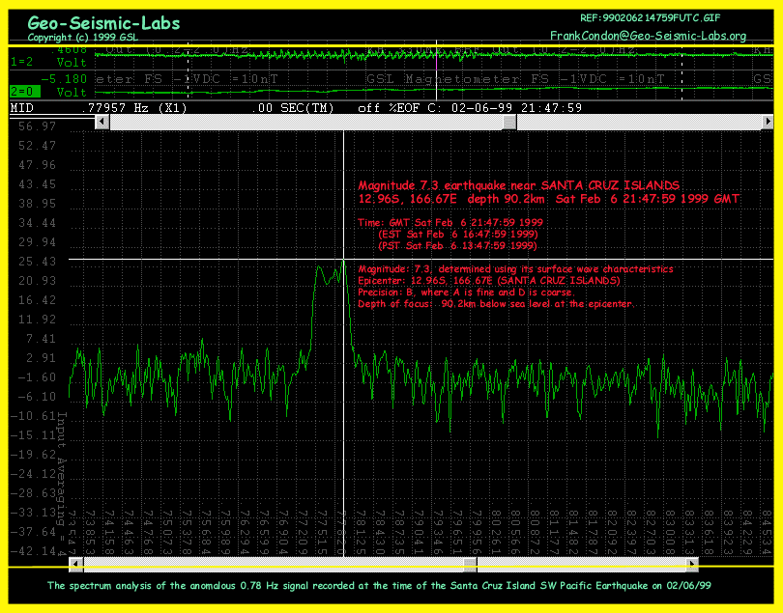The image size is (783, 613).
Task: Click the spectrum peak at the crosshair cursor
Action: [343, 260]
